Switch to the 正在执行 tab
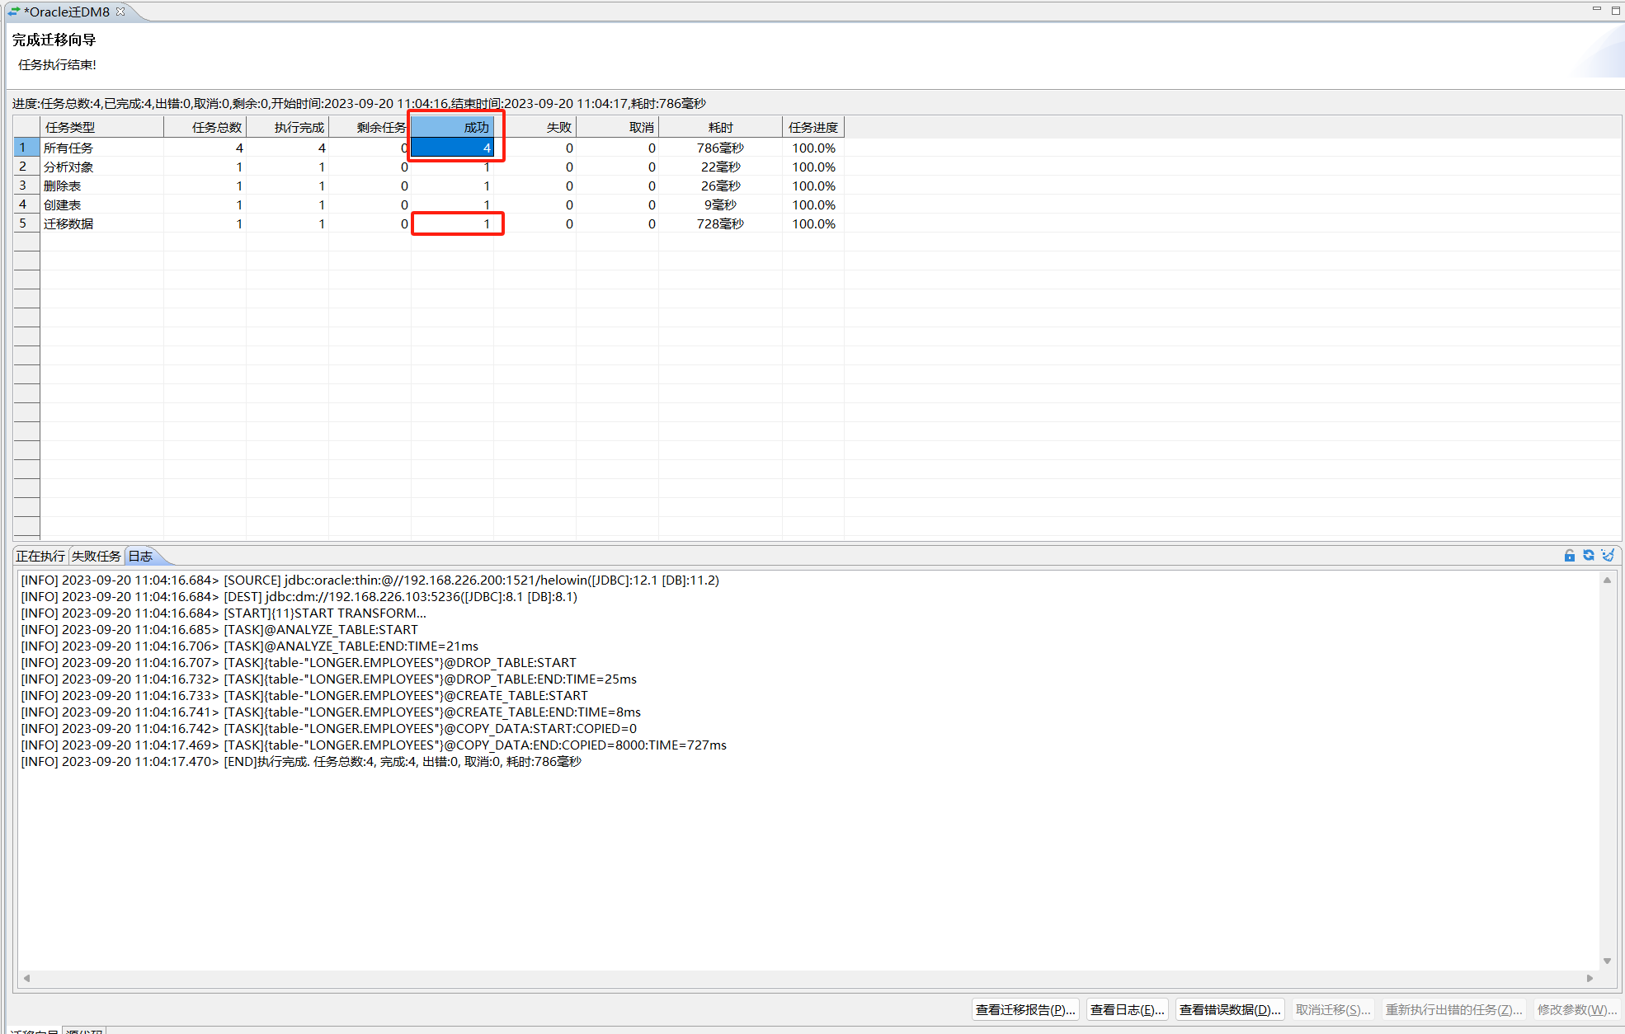Image resolution: width=1625 pixels, height=1034 pixels. (40, 557)
